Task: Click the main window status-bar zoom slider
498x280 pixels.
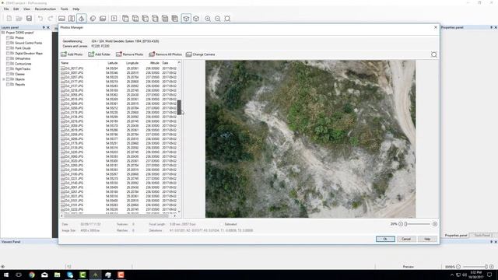Action: pos(475,267)
